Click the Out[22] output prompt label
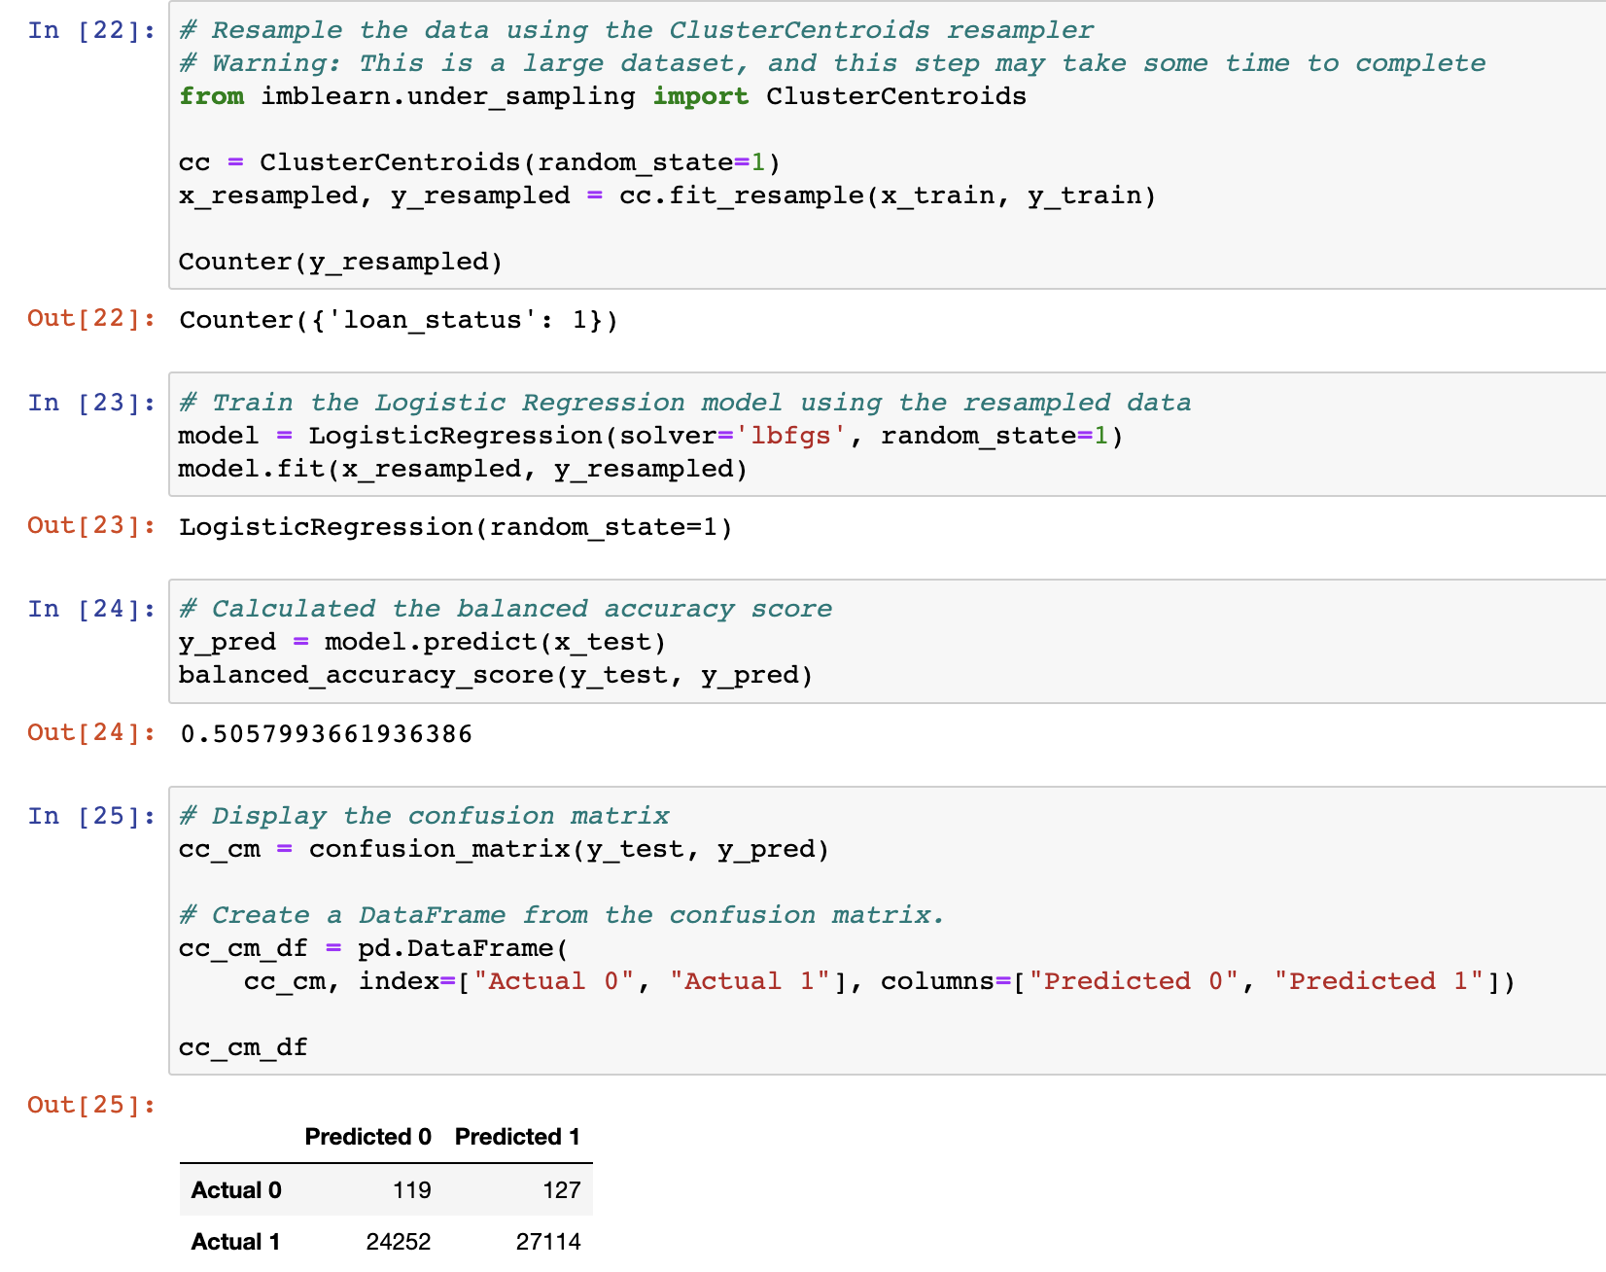The image size is (1606, 1272). coord(91,318)
